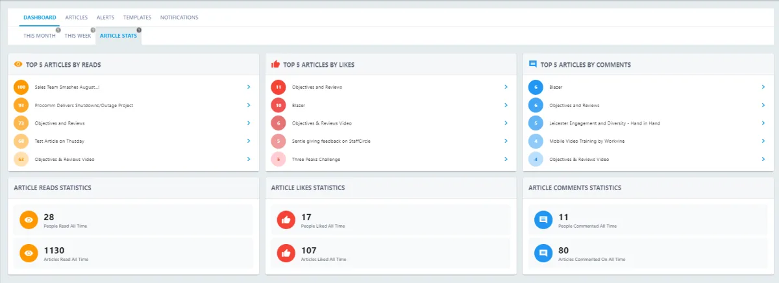Select the 11 People Commented All Time value
Screen dimensions: 779x283
click(563, 217)
